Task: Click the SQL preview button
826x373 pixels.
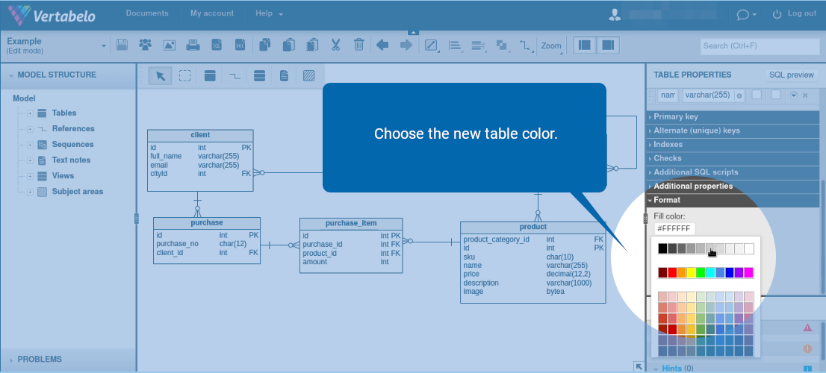Action: click(x=791, y=75)
